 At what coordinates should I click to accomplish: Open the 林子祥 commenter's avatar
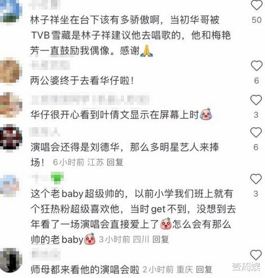[x=10, y=11]
